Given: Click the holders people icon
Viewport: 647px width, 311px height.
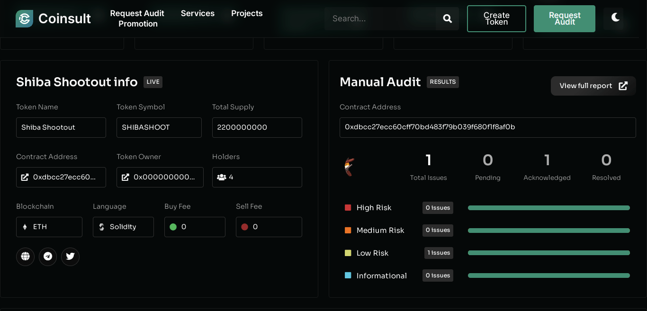Looking at the screenshot, I should click(x=222, y=177).
